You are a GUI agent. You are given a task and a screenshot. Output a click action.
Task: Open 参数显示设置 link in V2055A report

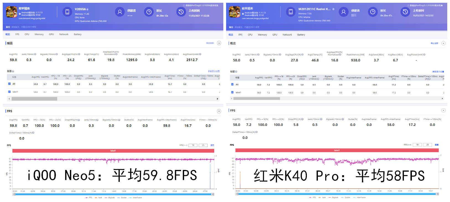point(214,71)
